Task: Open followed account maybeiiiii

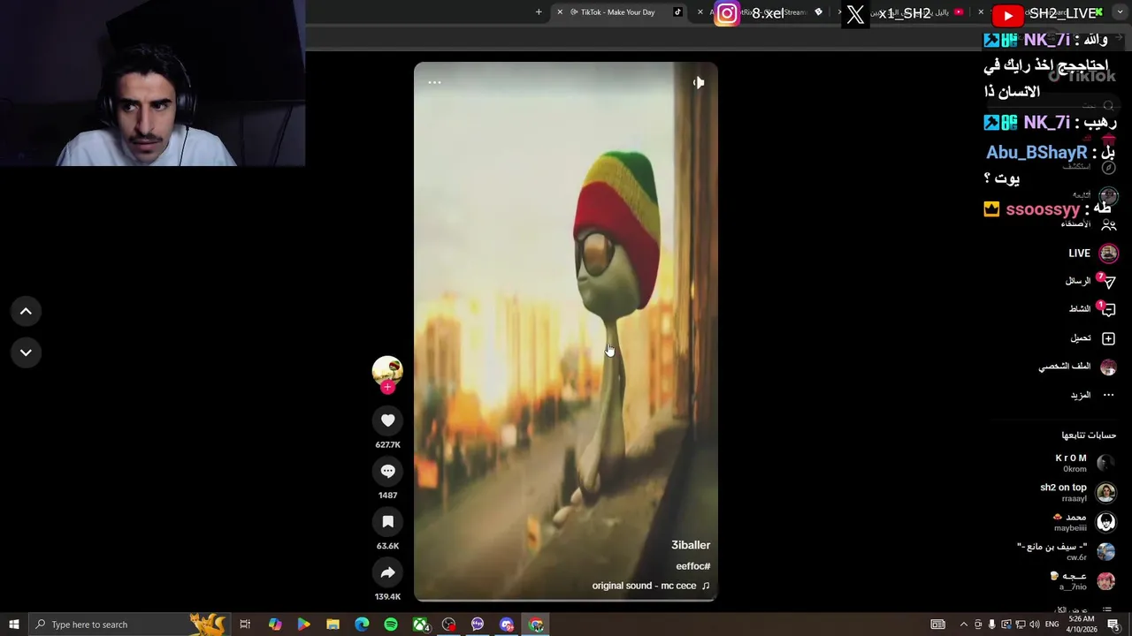Action: coord(1084,522)
